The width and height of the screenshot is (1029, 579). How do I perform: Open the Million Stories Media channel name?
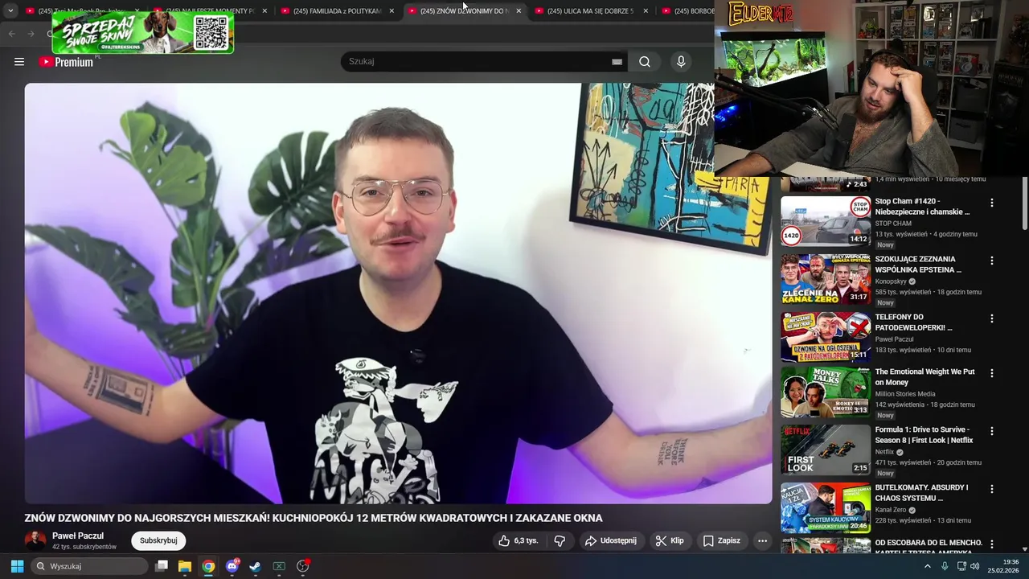(905, 394)
